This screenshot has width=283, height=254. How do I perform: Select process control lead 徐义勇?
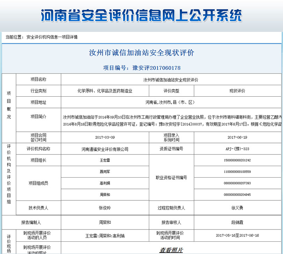[x=237, y=208]
